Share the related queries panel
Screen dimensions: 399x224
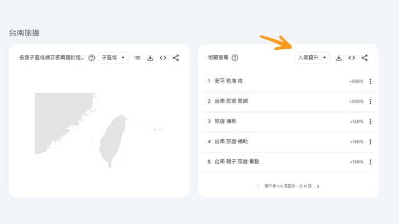364,58
